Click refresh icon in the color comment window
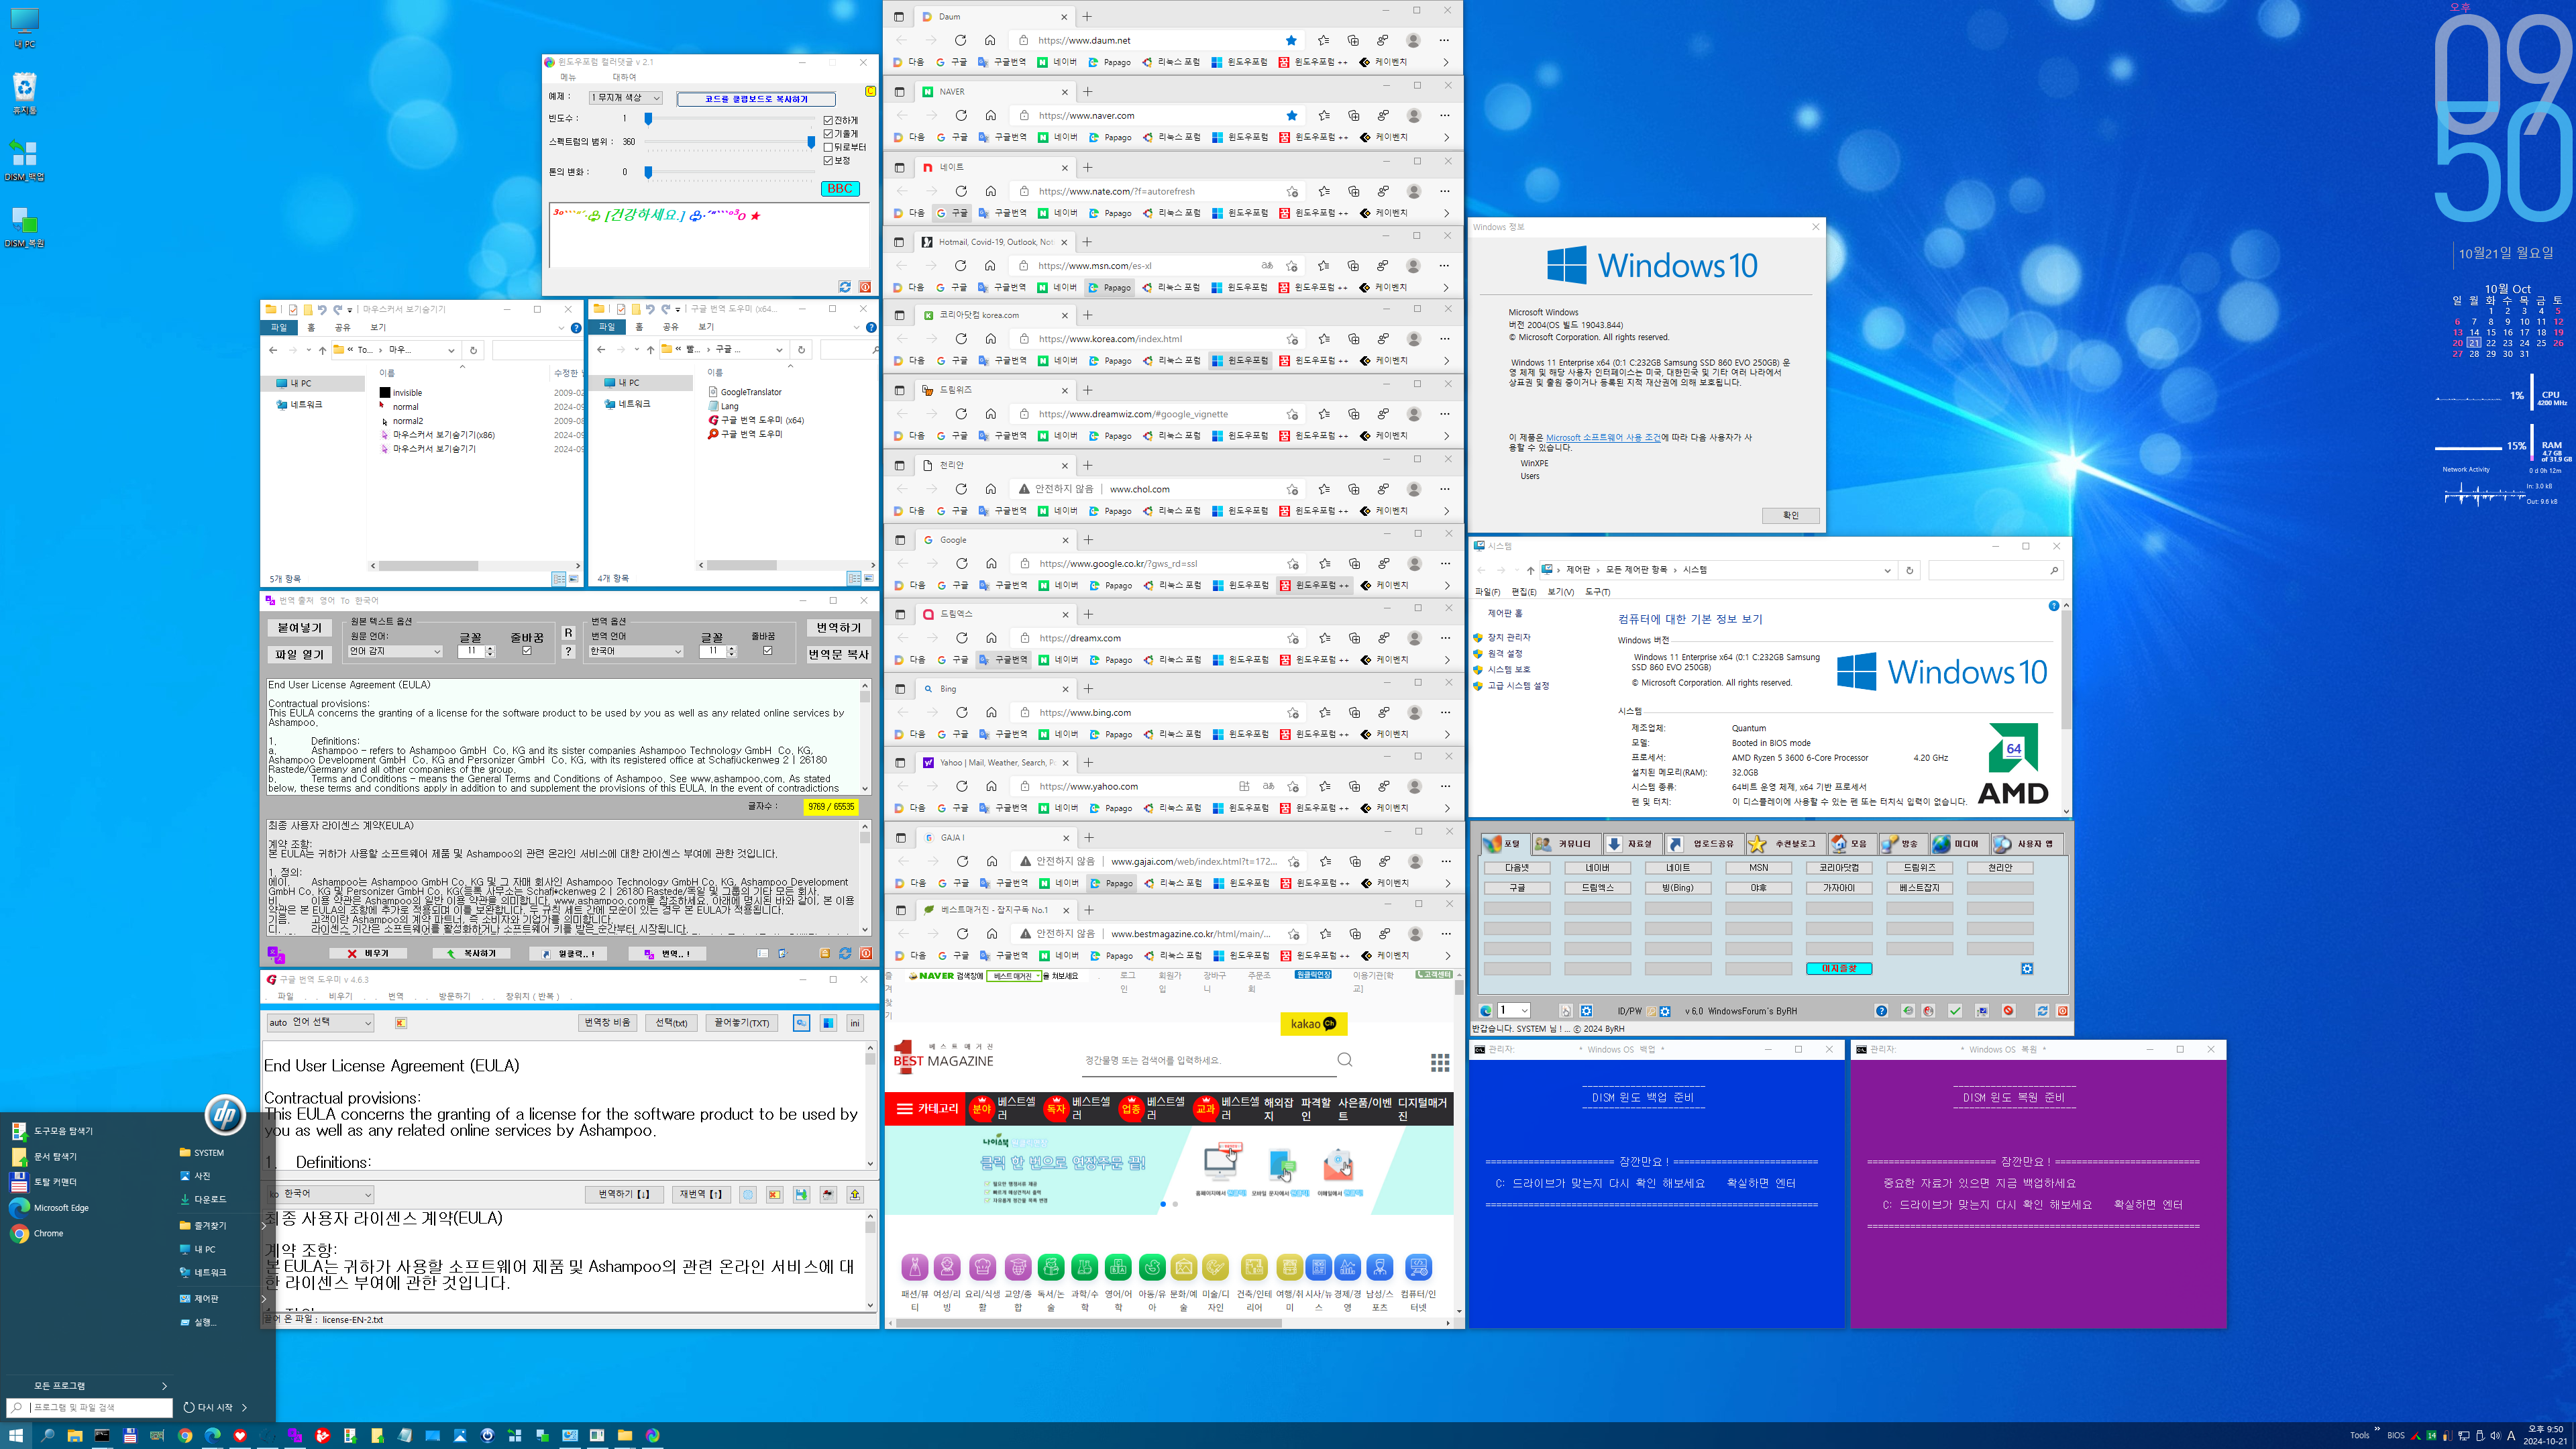 [x=845, y=287]
